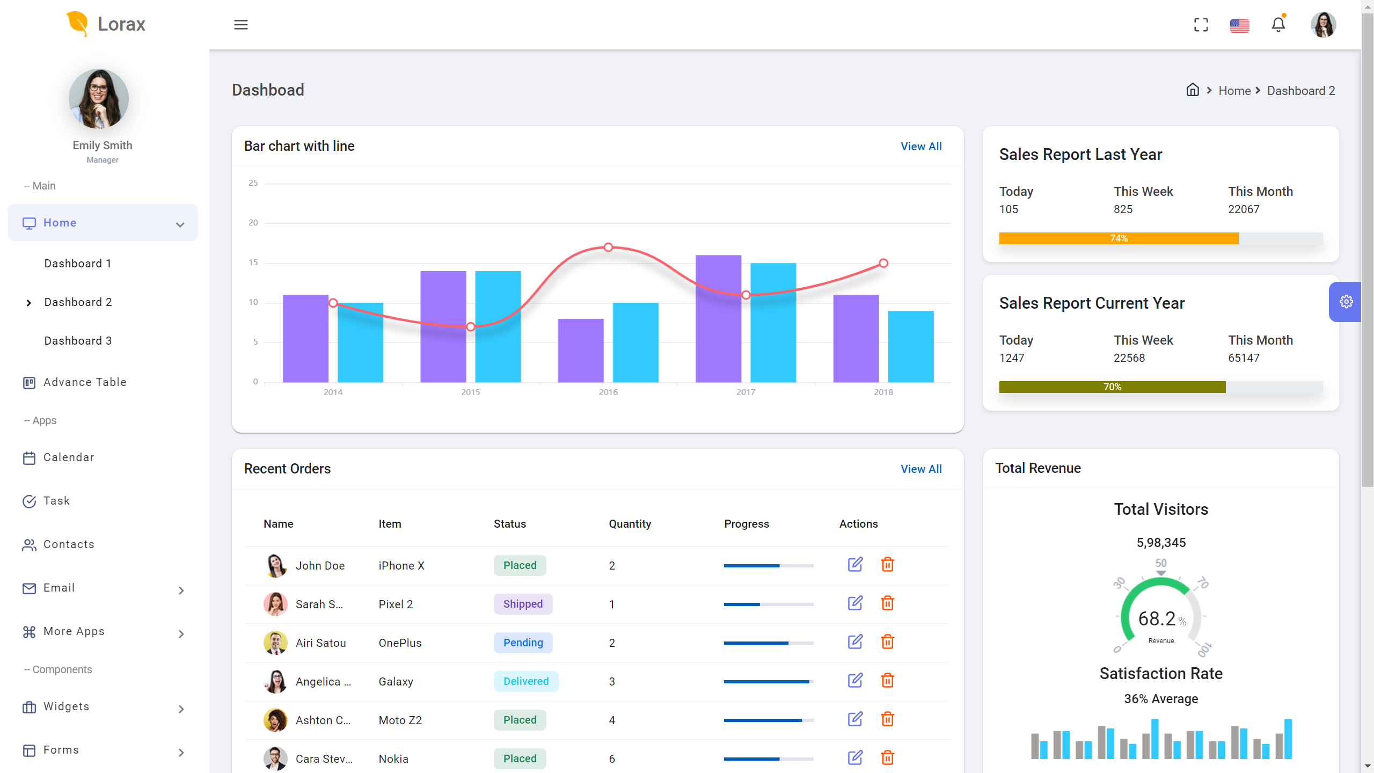1374x773 pixels.
Task: Click the home breadcrumb icon
Action: [x=1193, y=90]
